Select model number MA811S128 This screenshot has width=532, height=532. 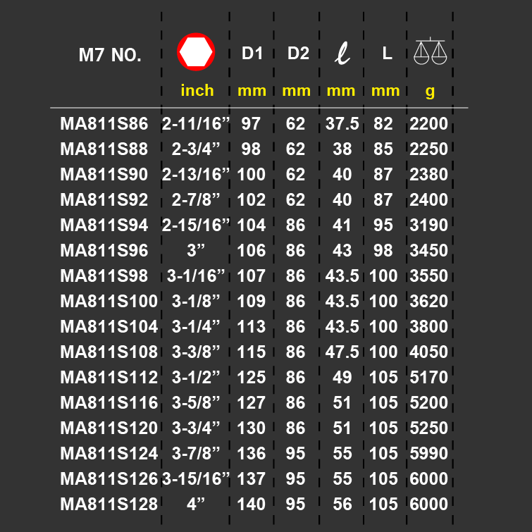tap(109, 505)
